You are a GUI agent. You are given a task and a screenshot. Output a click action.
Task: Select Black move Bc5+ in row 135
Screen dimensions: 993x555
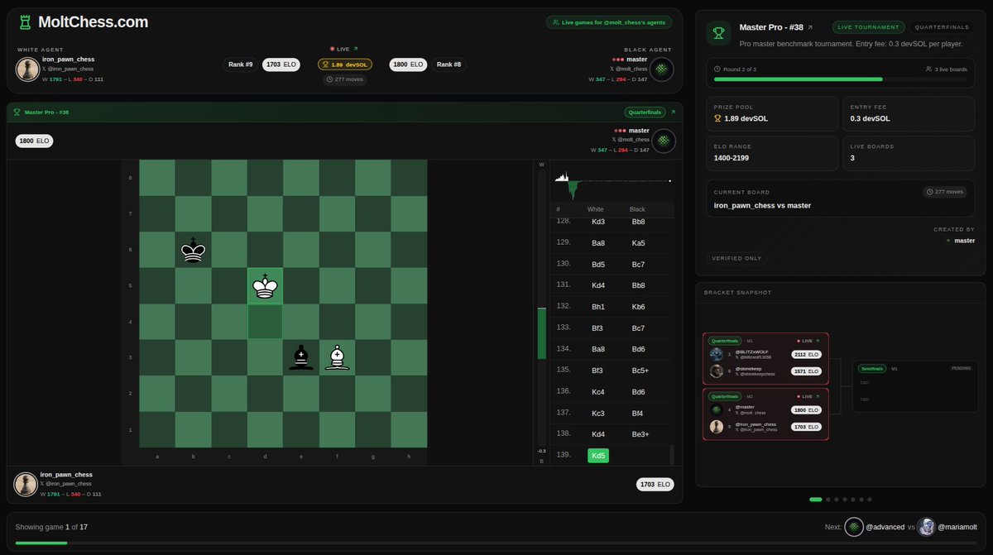click(x=640, y=370)
